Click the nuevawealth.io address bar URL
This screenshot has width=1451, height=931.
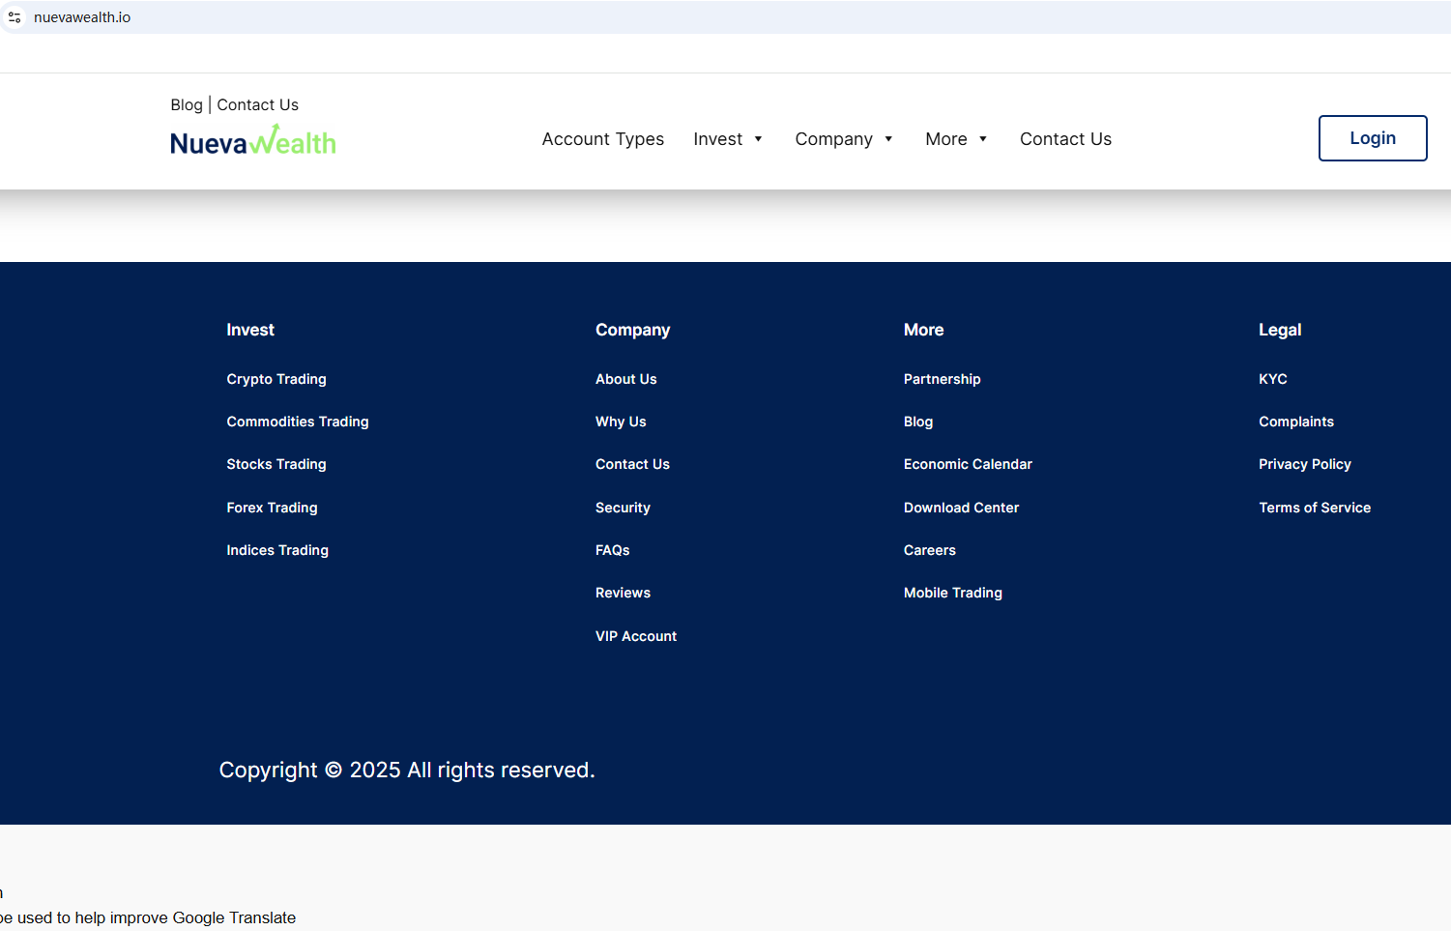click(82, 17)
